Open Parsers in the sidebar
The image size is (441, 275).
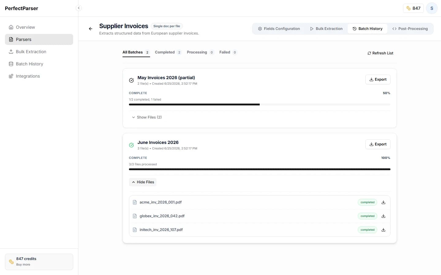[x=39, y=39]
